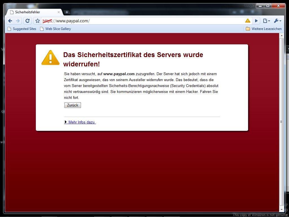This screenshot has width=289, height=217.
Task: Click the back navigation arrow
Action: [10, 21]
